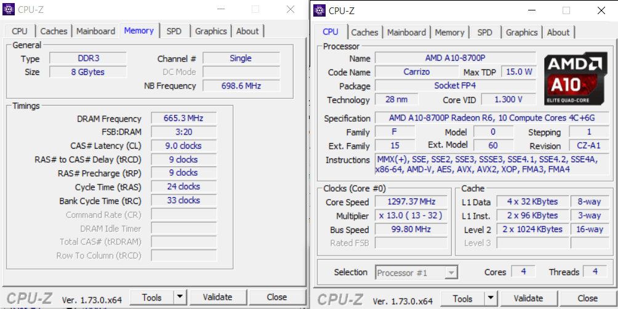Switch to Graphics tab in left window
The image size is (618, 309).
pos(211,31)
